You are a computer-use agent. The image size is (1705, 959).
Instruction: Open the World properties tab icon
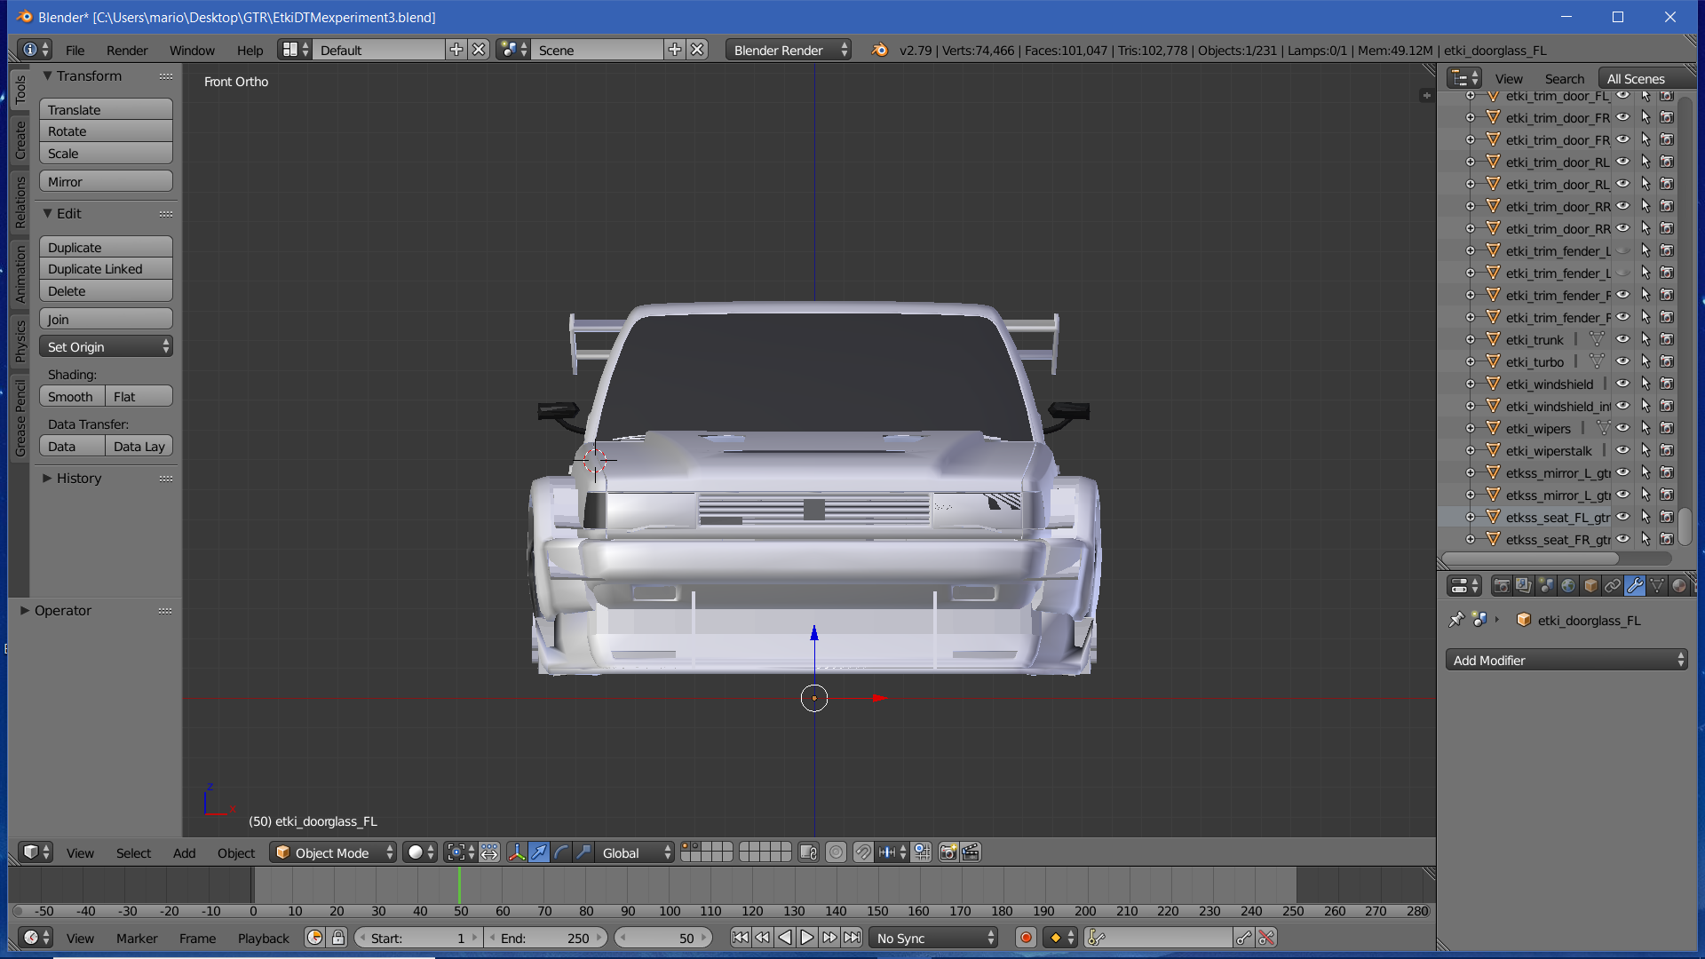[1568, 586]
